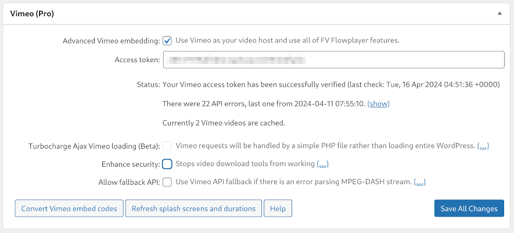Click 'Stops video download tools from working' text
514x233 pixels.
[245, 164]
